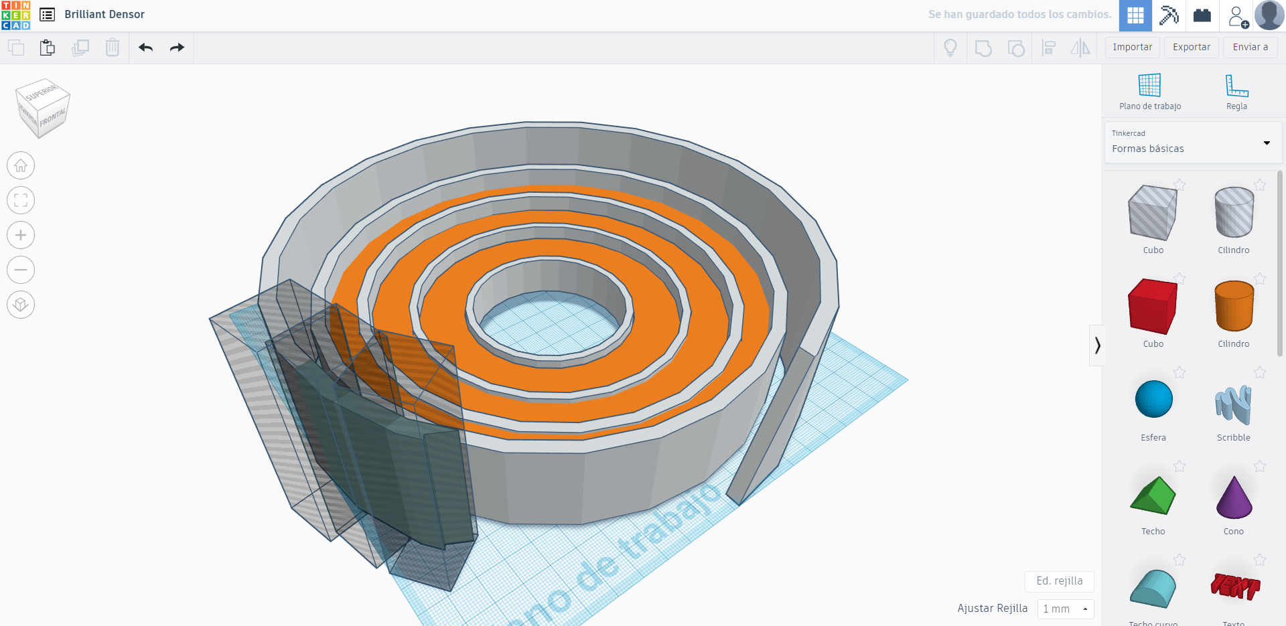Select the Scribble shape

point(1234,404)
